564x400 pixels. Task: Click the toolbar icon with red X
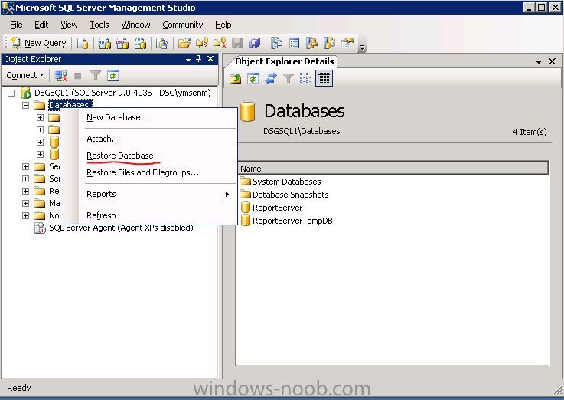click(220, 43)
